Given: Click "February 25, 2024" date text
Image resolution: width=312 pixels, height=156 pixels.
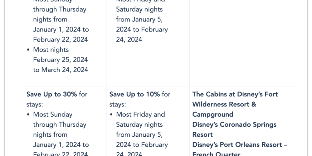Looking at the screenshot, I should pyautogui.click(x=60, y=60).
